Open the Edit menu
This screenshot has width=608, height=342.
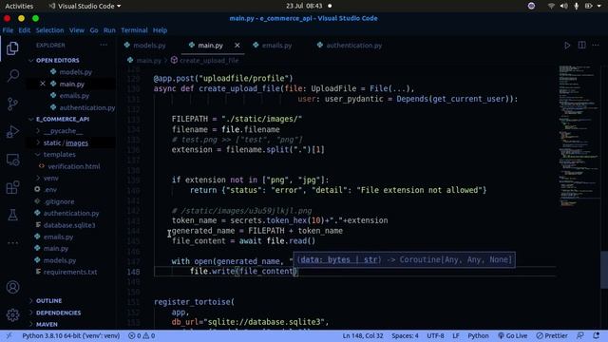(x=24, y=30)
